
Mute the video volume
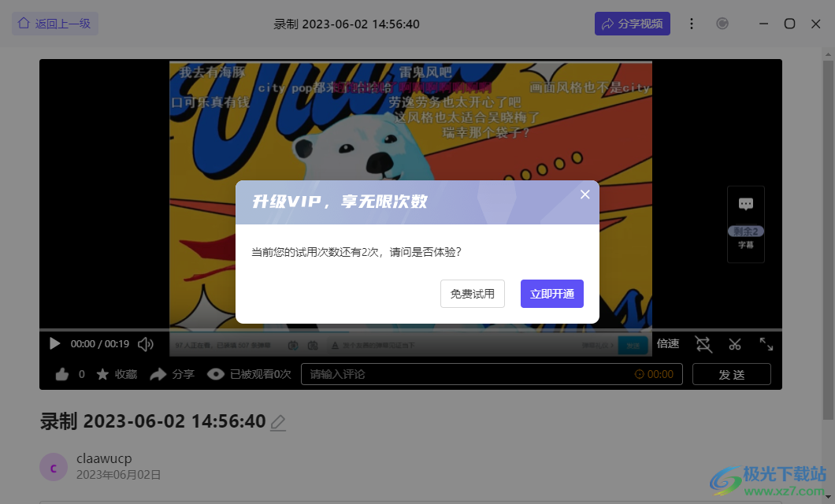pyautogui.click(x=146, y=344)
